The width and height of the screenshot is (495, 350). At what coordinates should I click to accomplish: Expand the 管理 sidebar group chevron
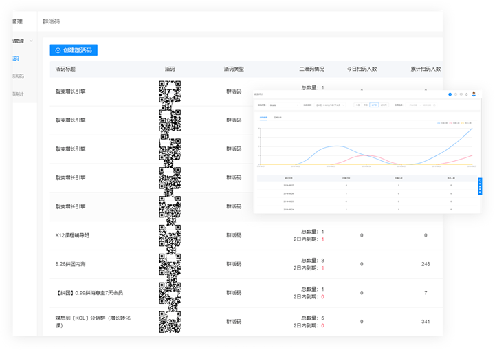click(31, 41)
